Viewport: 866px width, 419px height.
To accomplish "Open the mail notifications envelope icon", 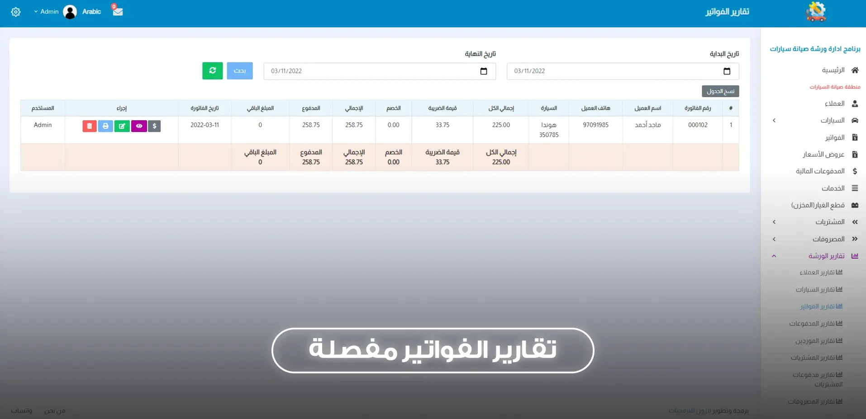I will point(118,11).
